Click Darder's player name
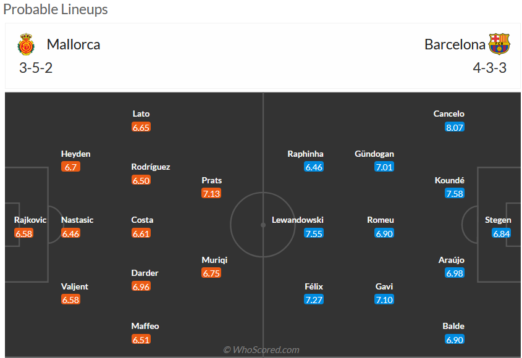 pyautogui.click(x=145, y=273)
